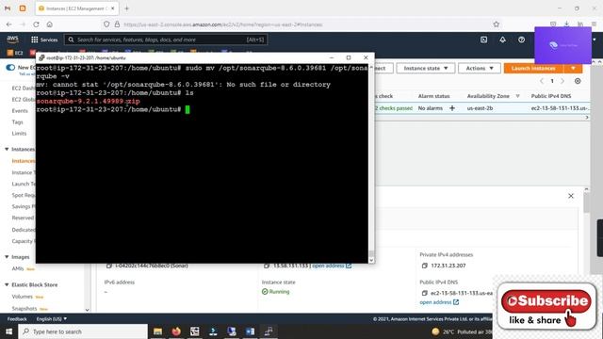Click Launch instances button

click(534, 68)
